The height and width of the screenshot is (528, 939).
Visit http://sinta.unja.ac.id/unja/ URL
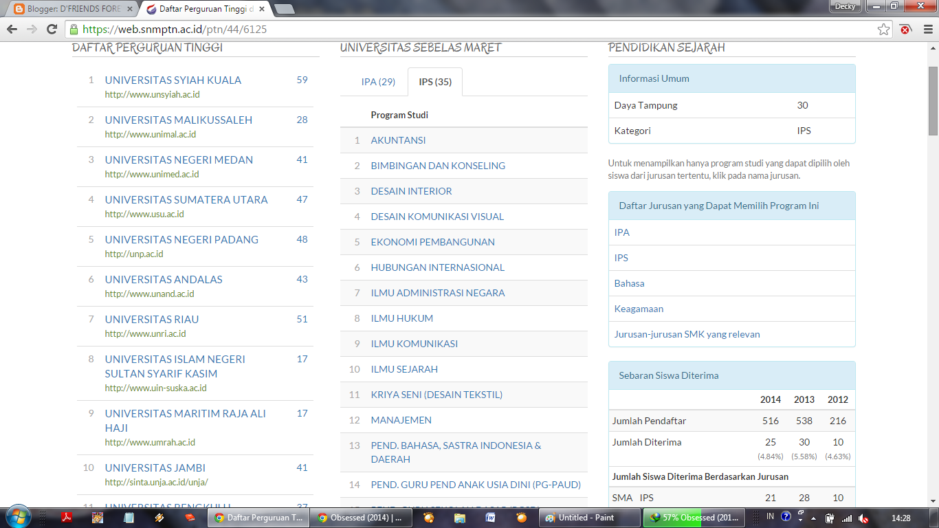(x=157, y=483)
